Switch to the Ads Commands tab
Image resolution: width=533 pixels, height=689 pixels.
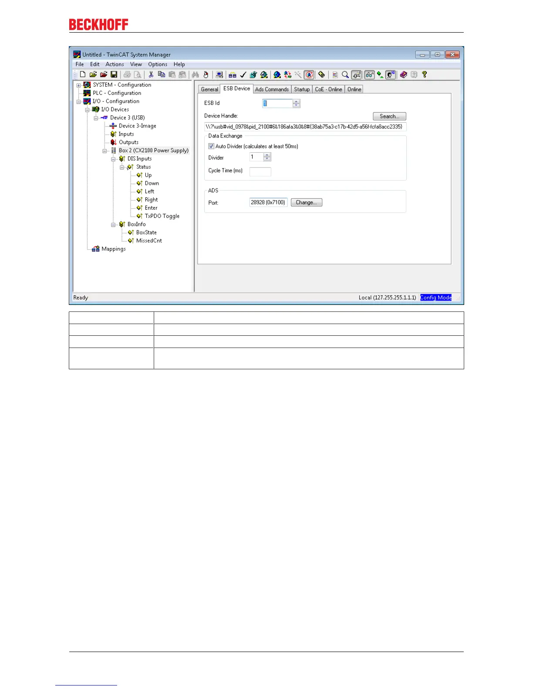pos(272,89)
